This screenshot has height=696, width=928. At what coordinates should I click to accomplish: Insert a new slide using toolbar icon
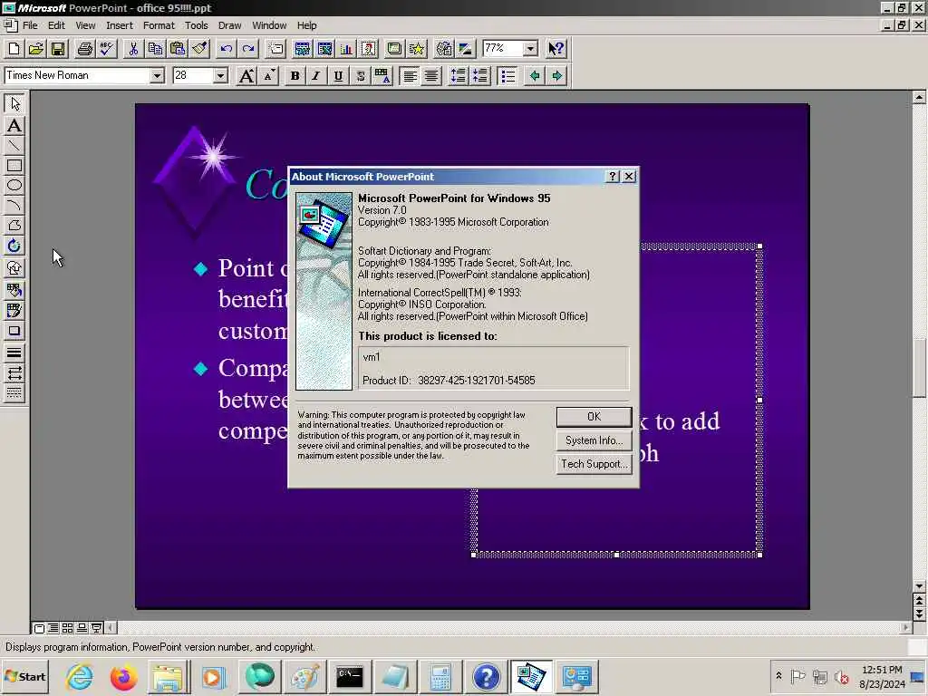[x=275, y=49]
